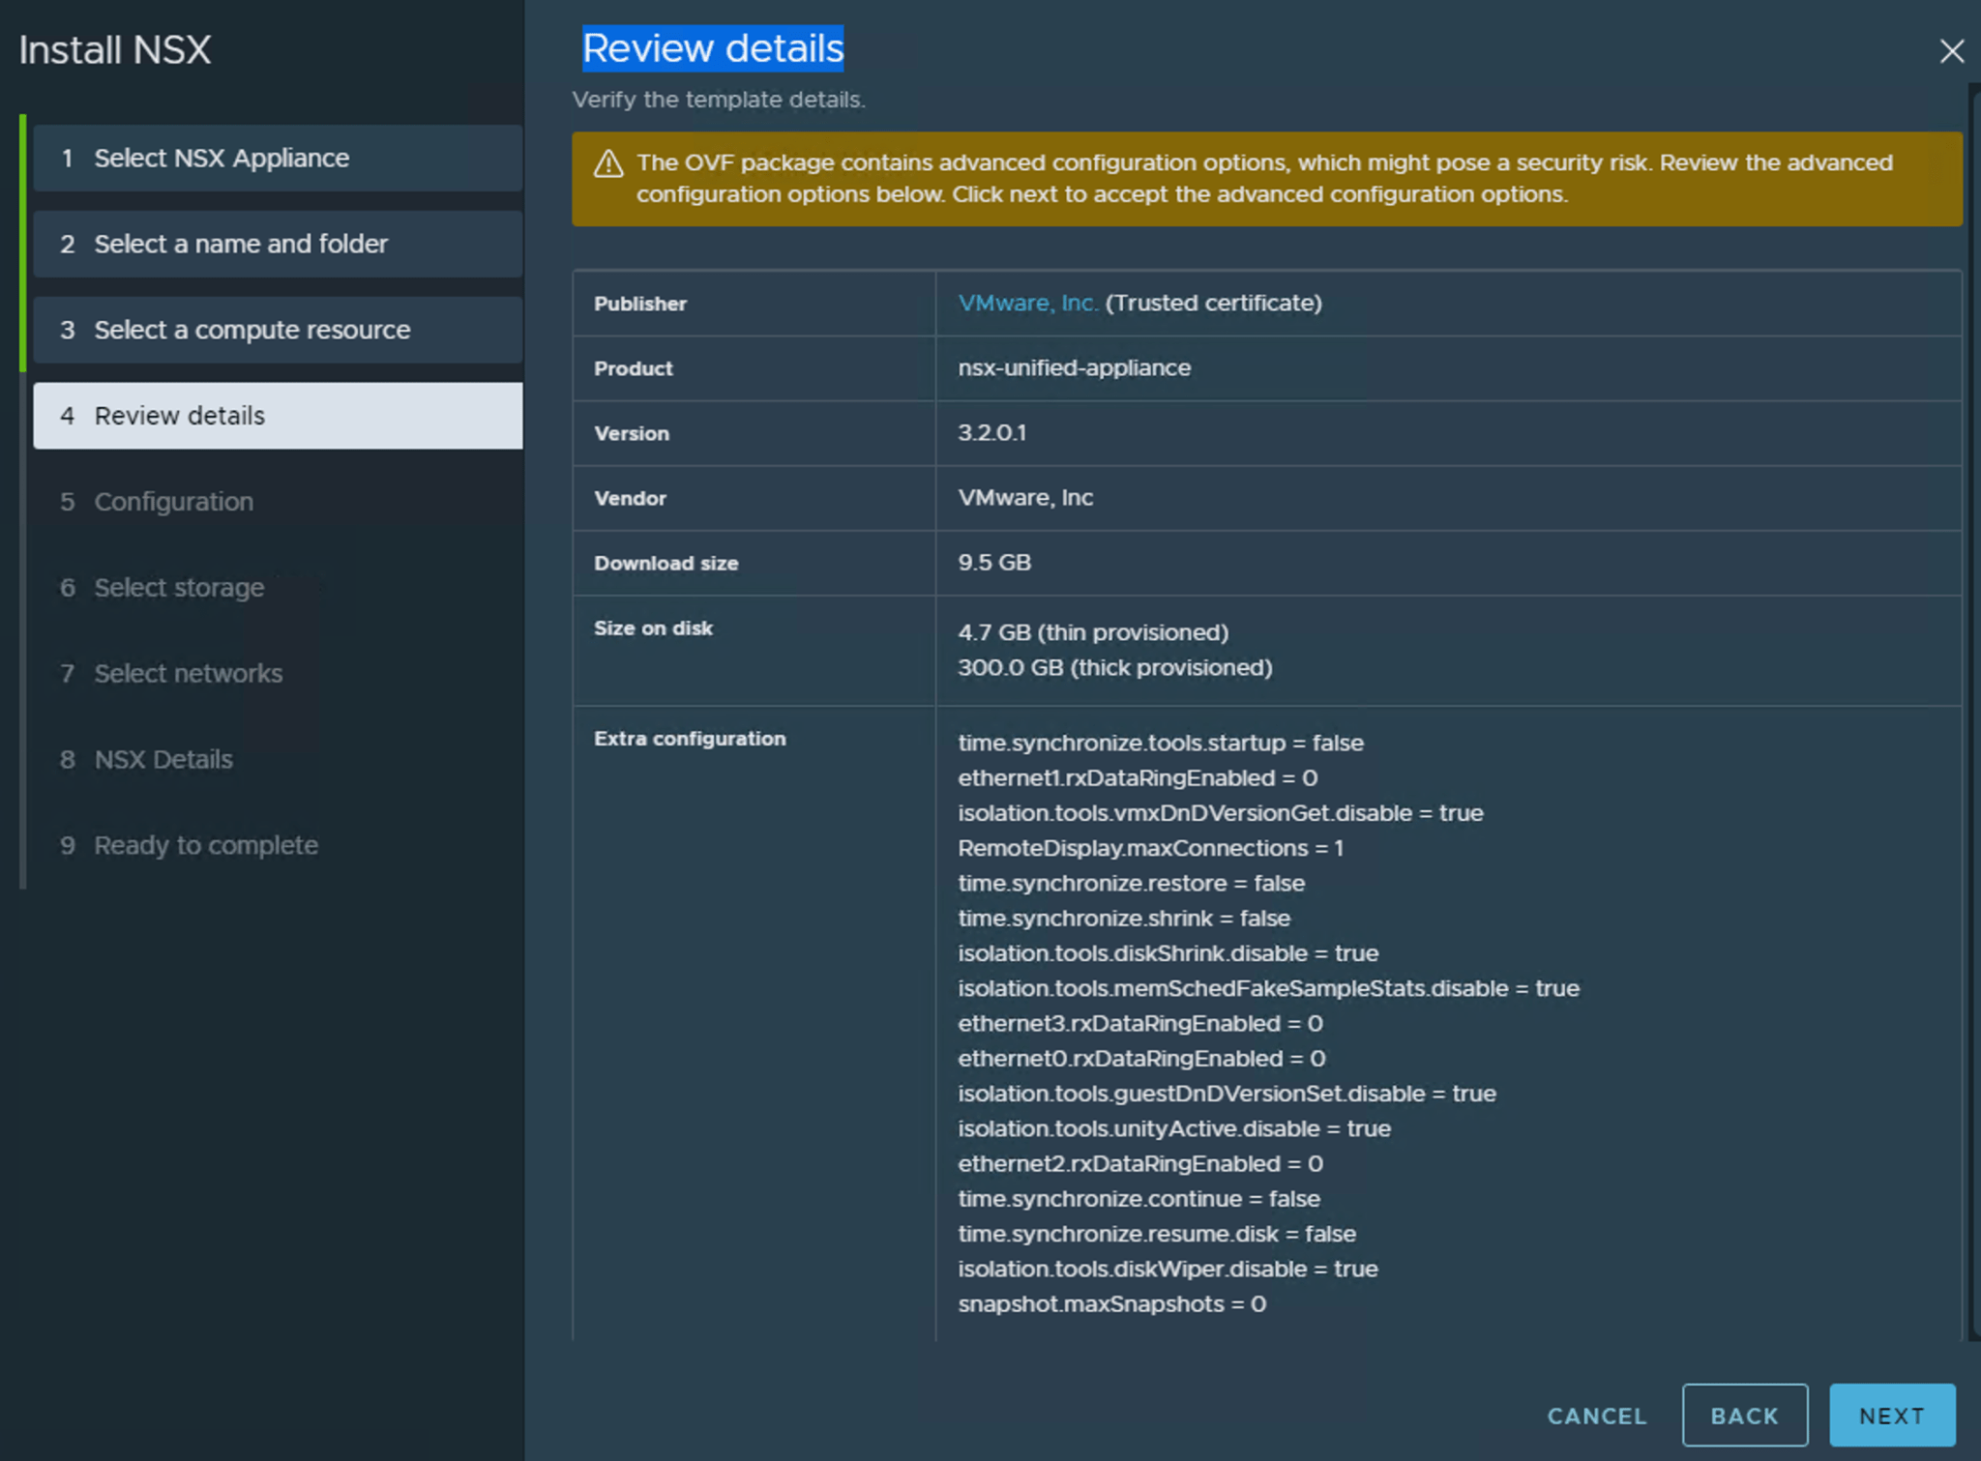The width and height of the screenshot is (1981, 1461).
Task: Open the Select storage step
Action: [x=178, y=587]
